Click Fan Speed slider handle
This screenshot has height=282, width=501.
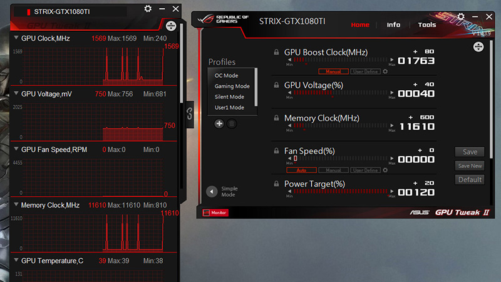click(x=295, y=159)
